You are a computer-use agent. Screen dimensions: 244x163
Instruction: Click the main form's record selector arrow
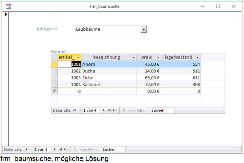[x=6, y=14]
